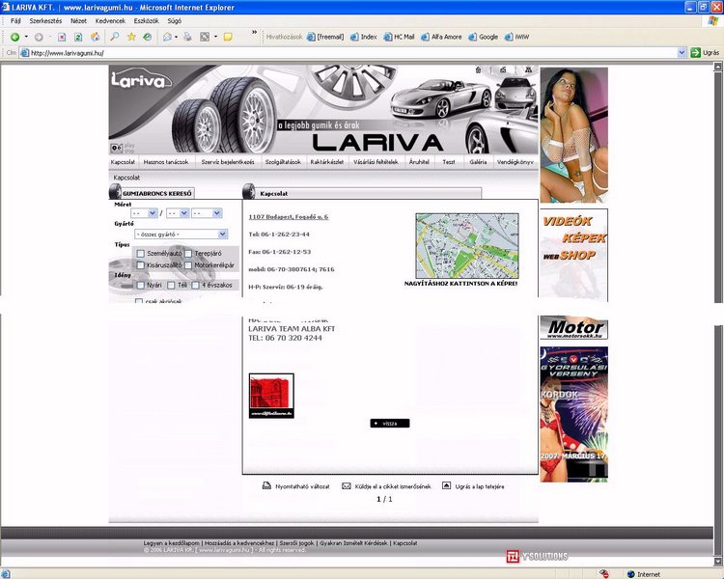Image resolution: width=724 pixels, height=579 pixels.
Task: Click the Mail toolbar icon
Action: pos(168,37)
